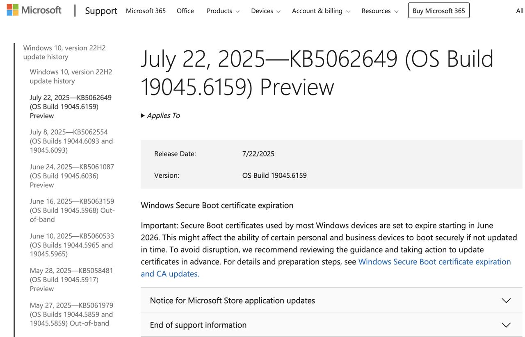Open the Account & billing dropdown
Viewport: 525px width, 337px height.
point(321,11)
